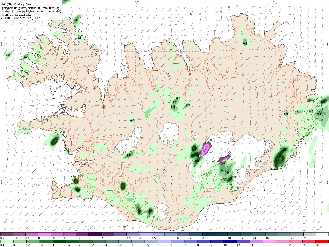Choose the 3 violet swatch in the sleet/snow legend

tap(120, 234)
